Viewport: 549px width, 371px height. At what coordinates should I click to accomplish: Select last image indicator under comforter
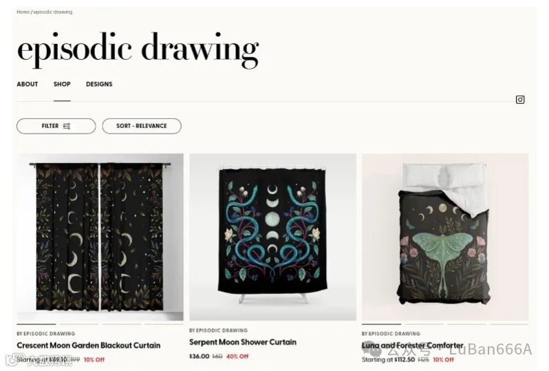click(509, 324)
